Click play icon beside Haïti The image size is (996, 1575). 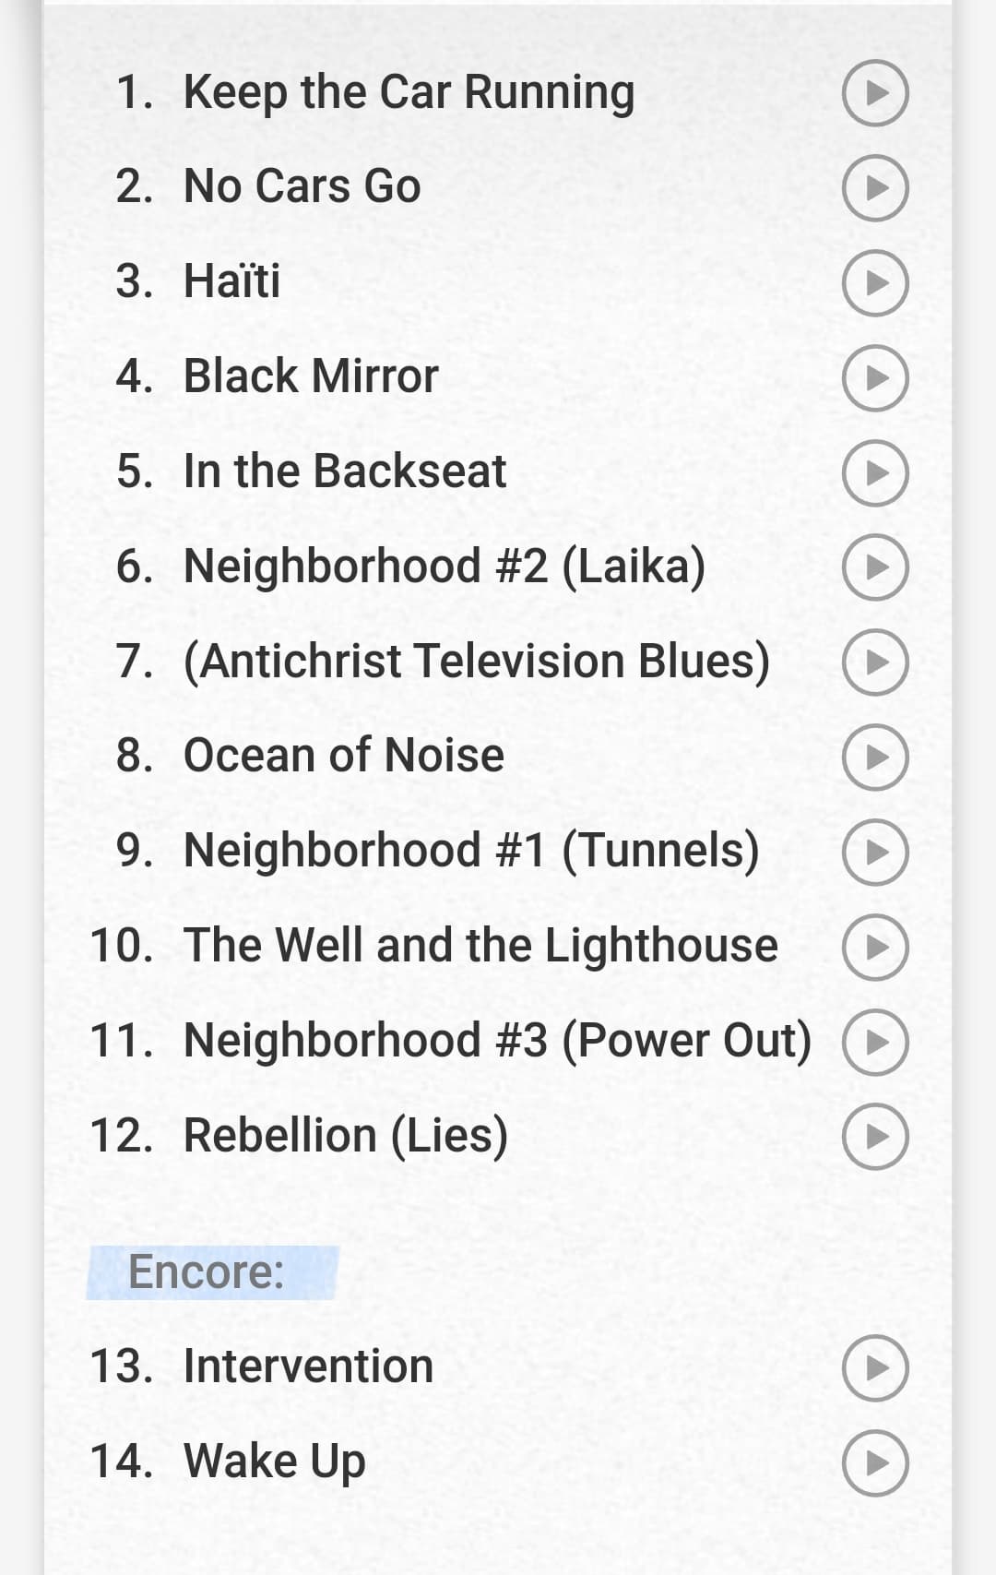[x=875, y=283]
